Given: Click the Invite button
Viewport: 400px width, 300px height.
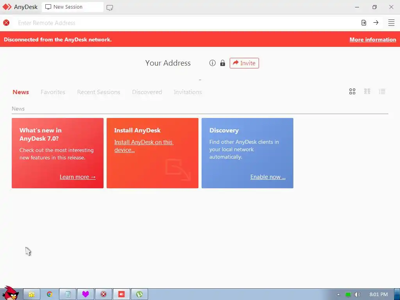Looking at the screenshot, I should (x=244, y=63).
